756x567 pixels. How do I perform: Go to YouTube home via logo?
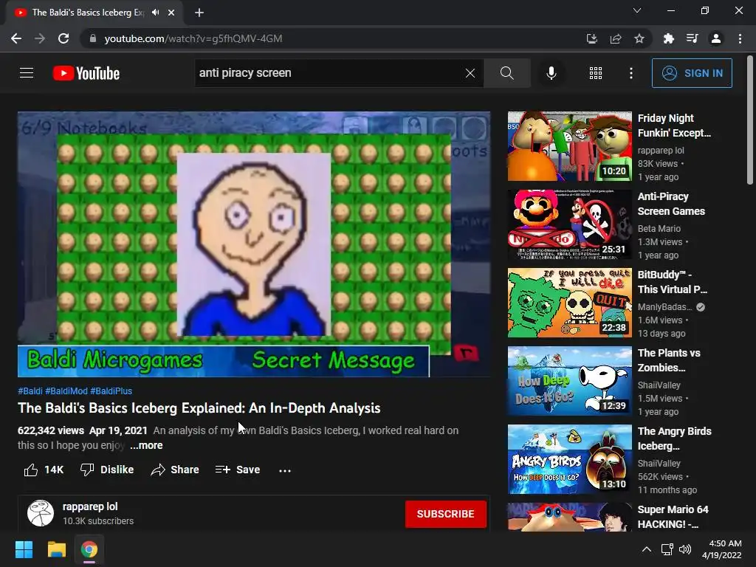[86, 73]
